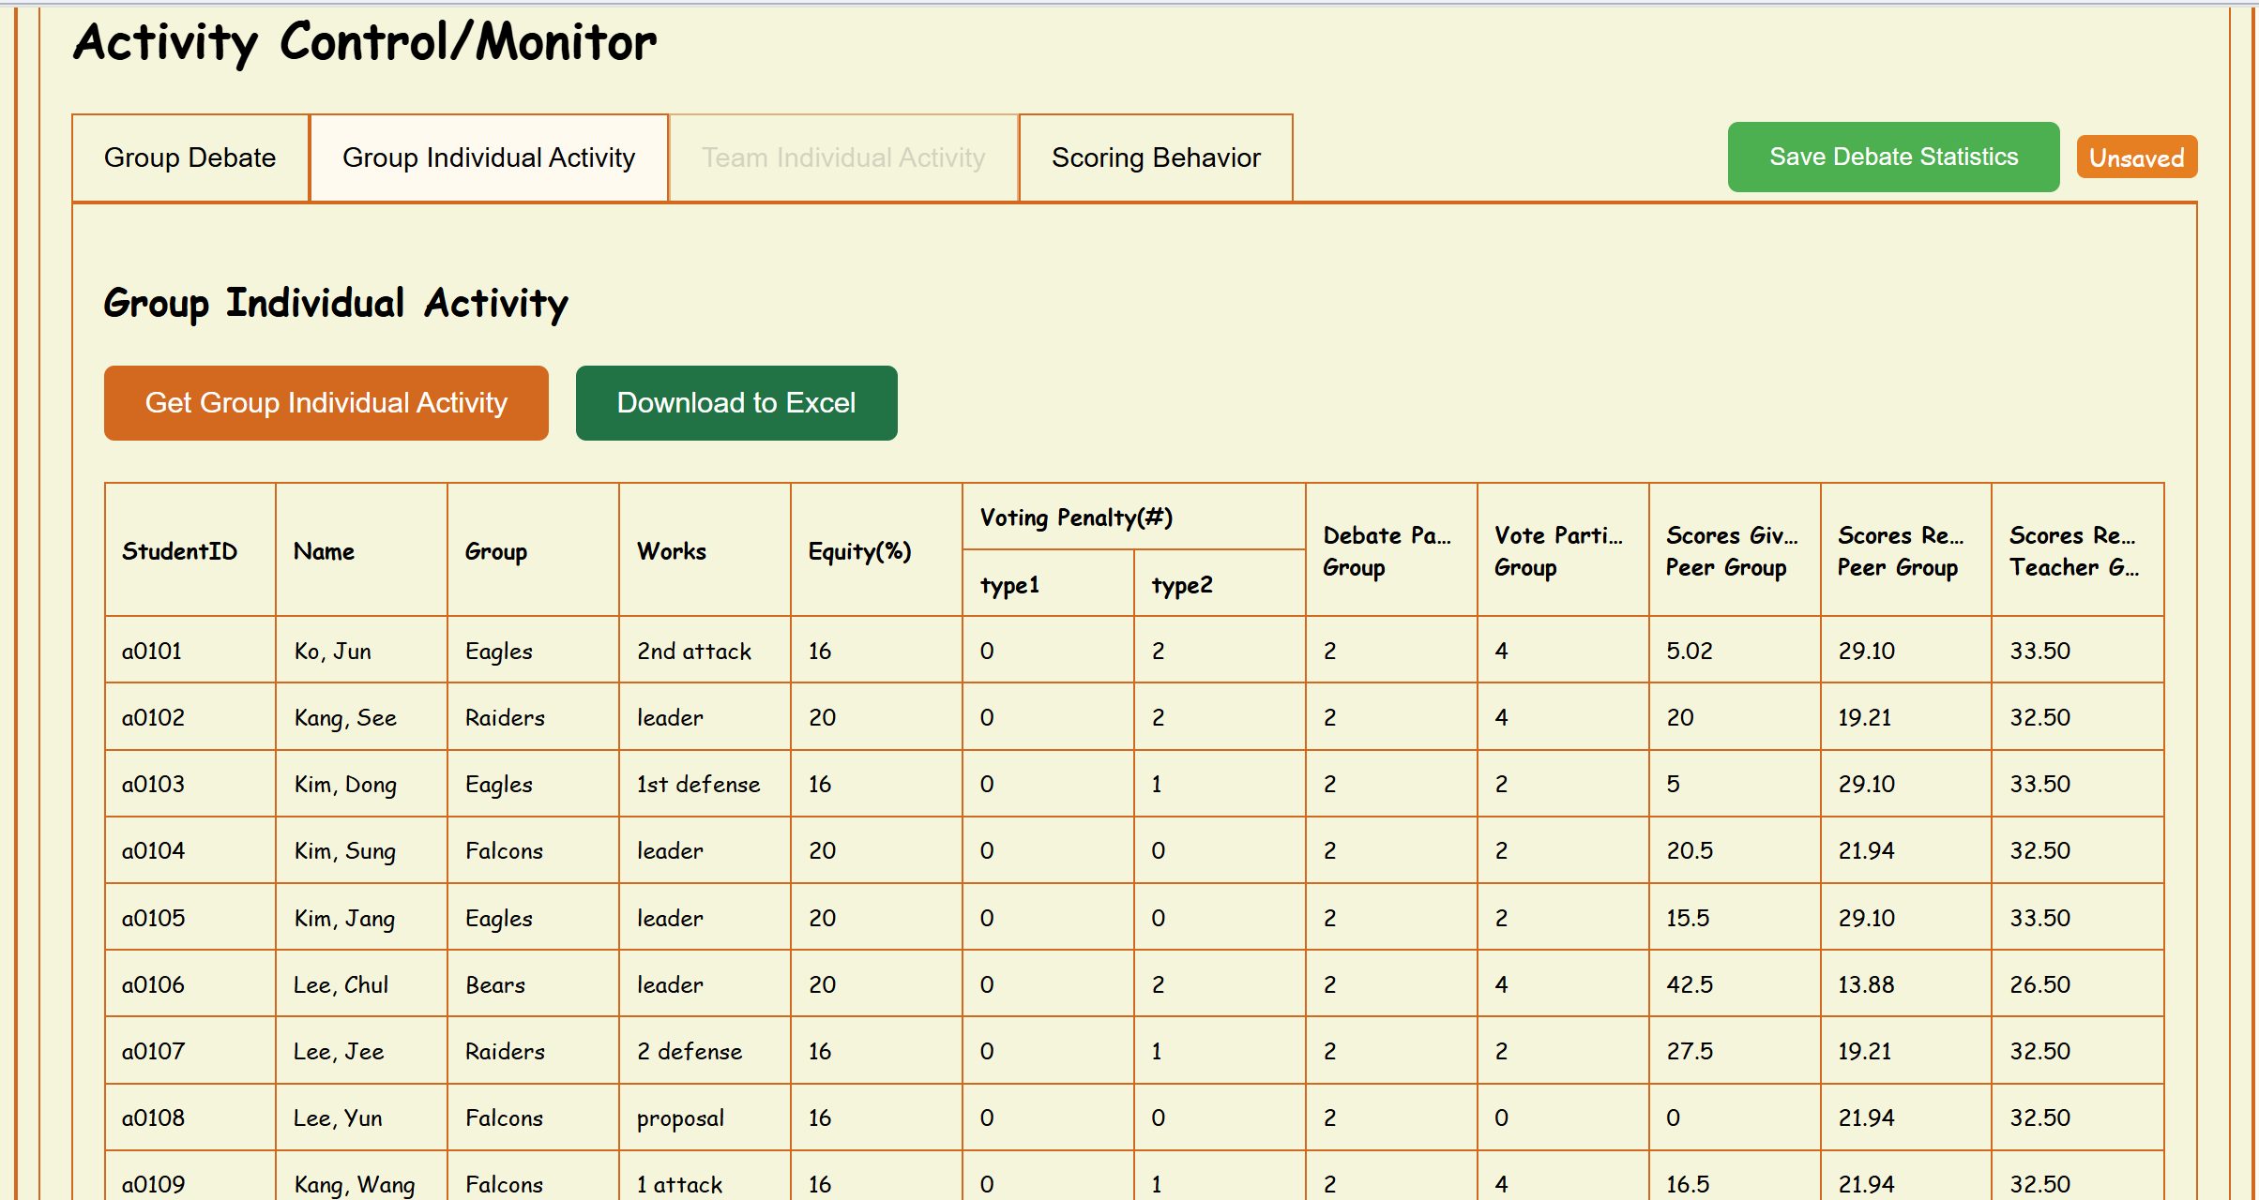
Task: Click the Scores Re... Teacher G... header
Action: click(2074, 551)
